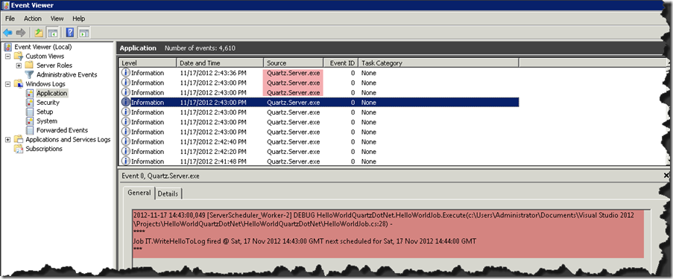Click the gray Forward arrow in toolbar

click(21, 33)
